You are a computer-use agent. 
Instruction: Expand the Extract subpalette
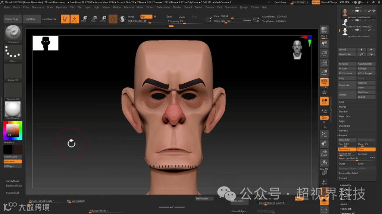[343, 178]
